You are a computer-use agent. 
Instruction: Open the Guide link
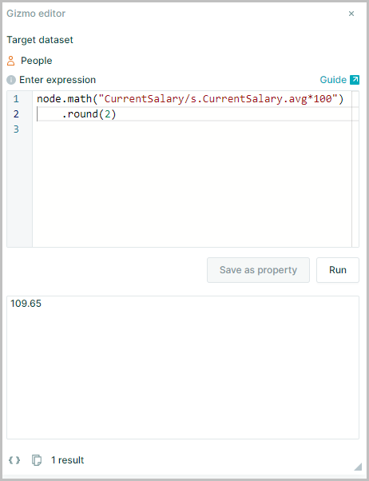pos(333,80)
